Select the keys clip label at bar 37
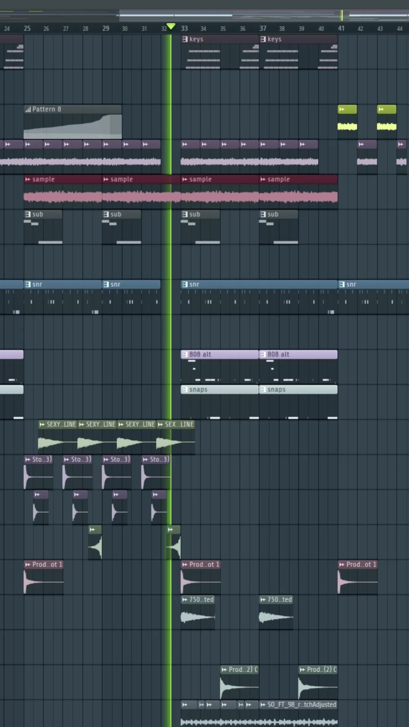 tap(275, 39)
